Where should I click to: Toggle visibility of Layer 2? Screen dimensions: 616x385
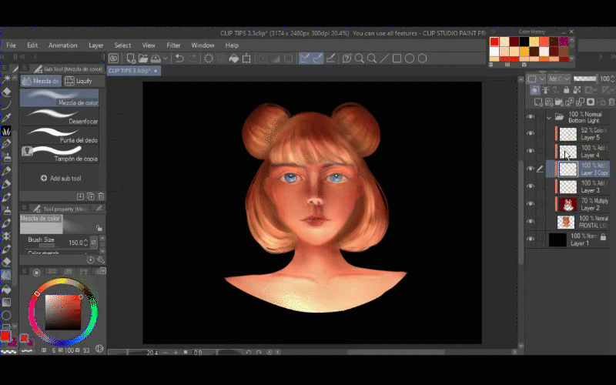pyautogui.click(x=530, y=204)
